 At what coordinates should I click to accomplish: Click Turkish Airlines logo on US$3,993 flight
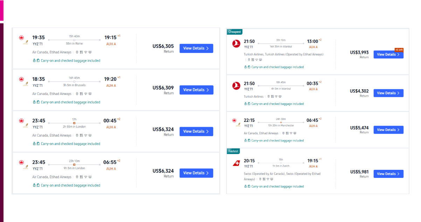pos(236,43)
